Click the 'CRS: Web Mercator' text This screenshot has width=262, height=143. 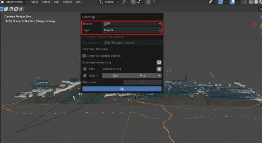pyautogui.click(x=95, y=49)
